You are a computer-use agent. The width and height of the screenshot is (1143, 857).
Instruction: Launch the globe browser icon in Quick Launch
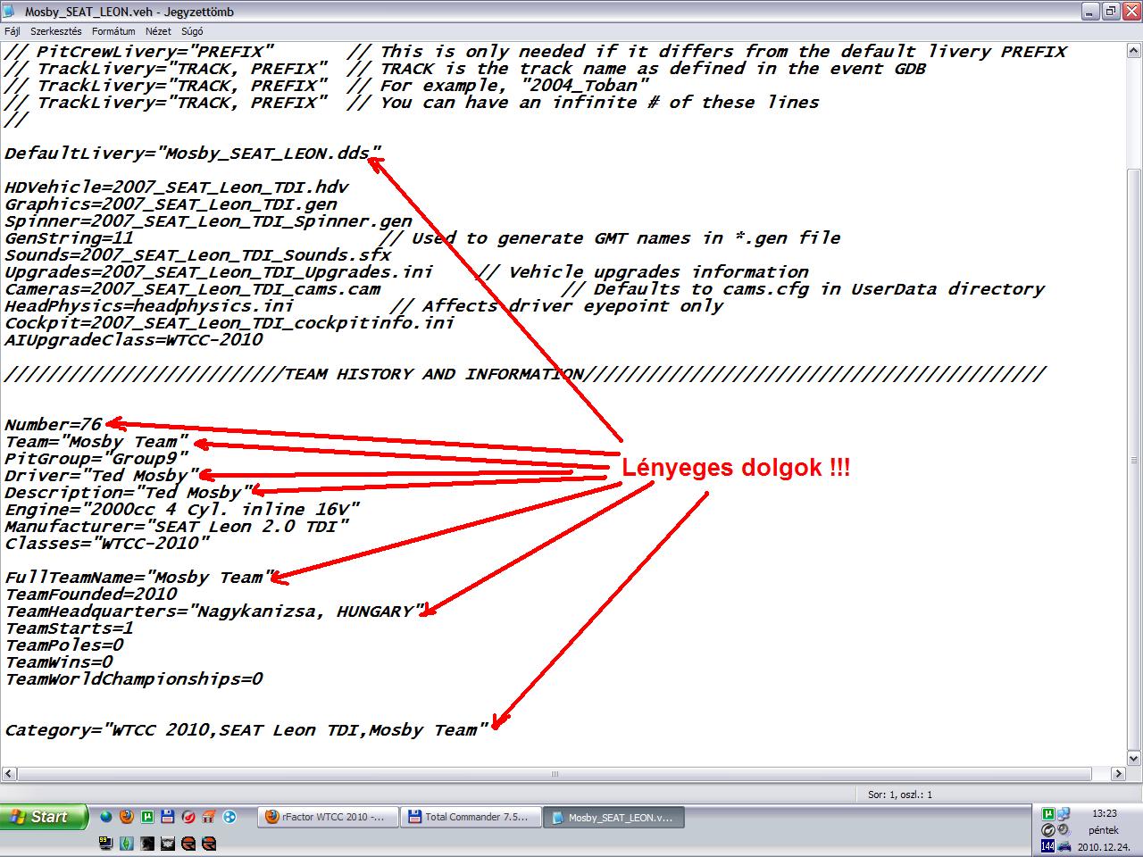pyautogui.click(x=105, y=816)
